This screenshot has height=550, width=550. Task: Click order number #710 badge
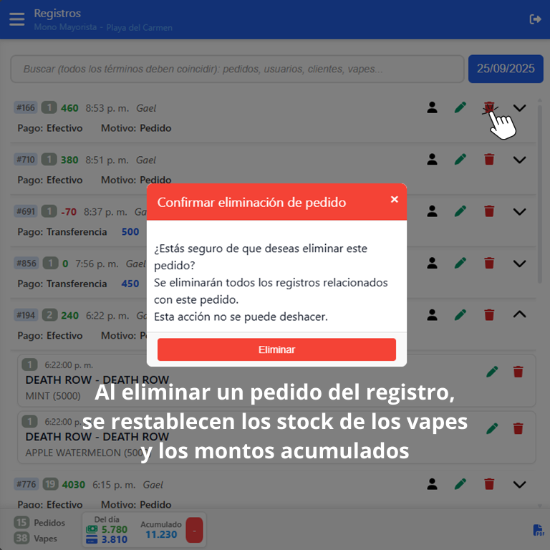pos(26,160)
